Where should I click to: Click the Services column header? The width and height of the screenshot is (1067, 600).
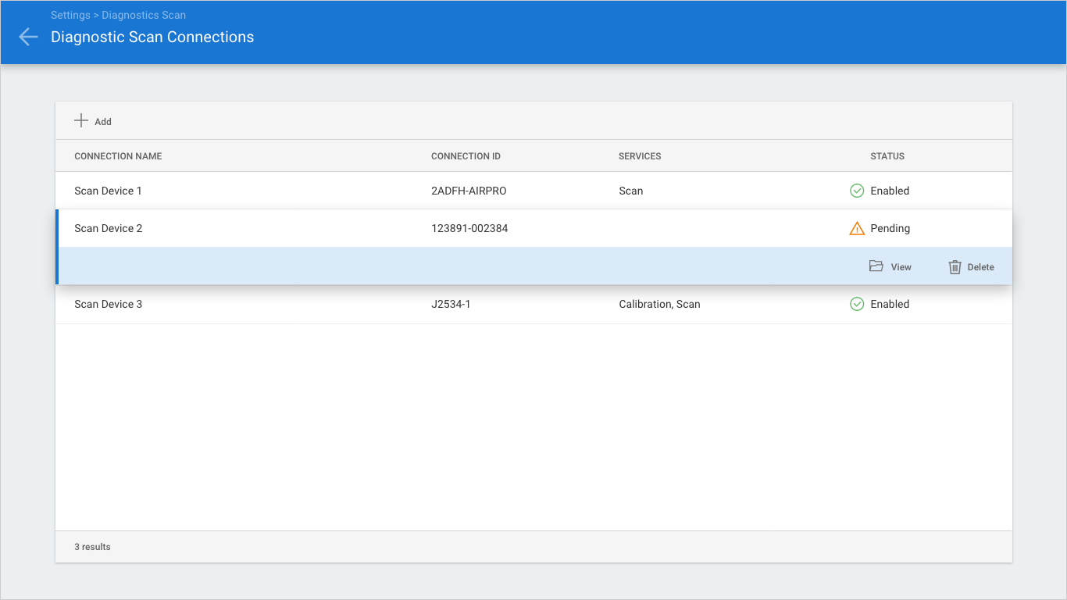640,156
